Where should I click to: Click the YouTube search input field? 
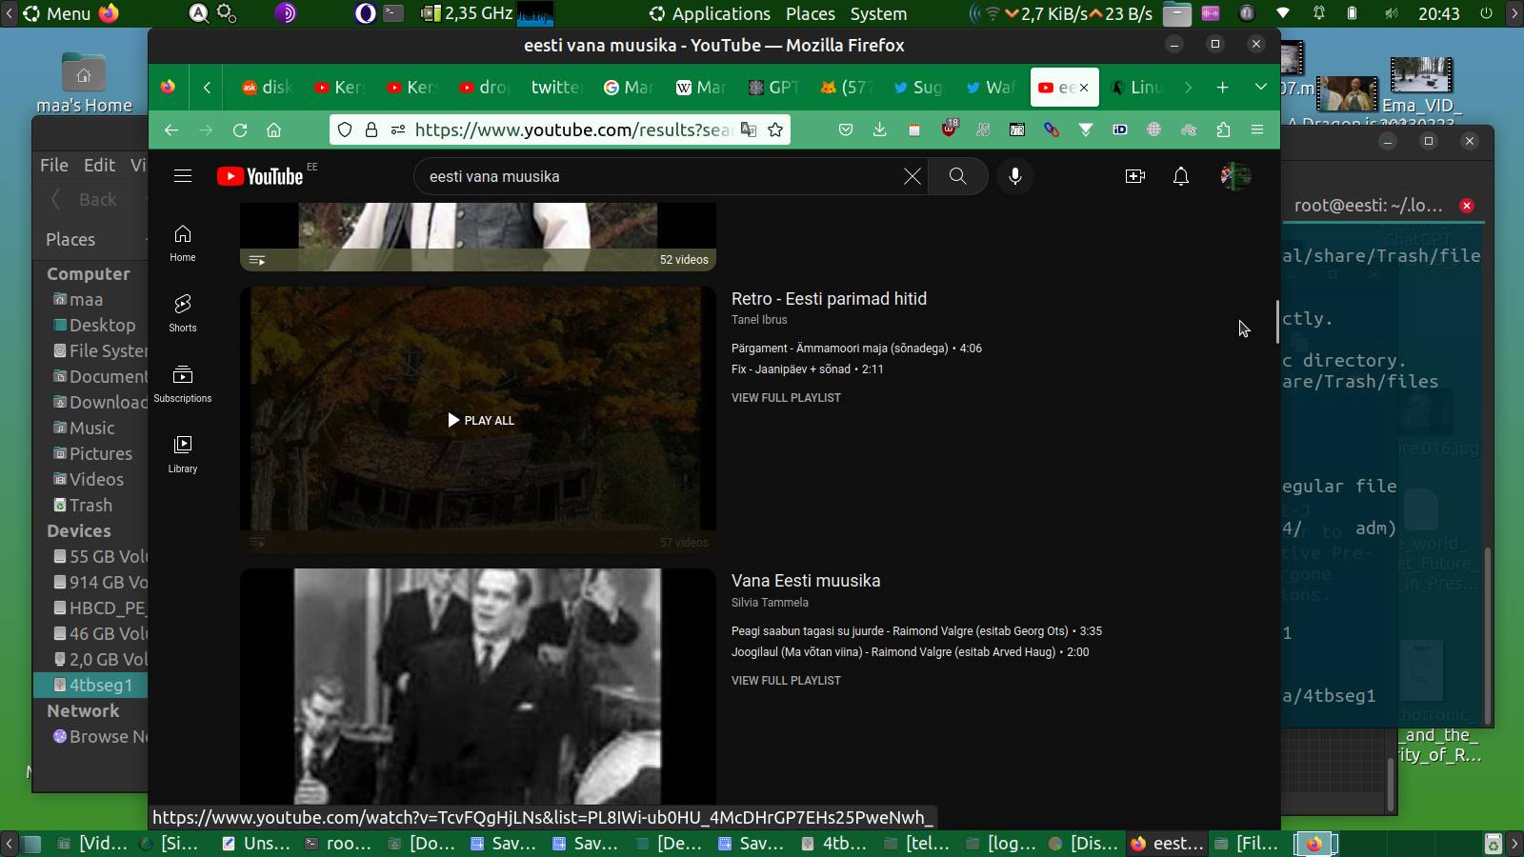pyautogui.click(x=657, y=176)
